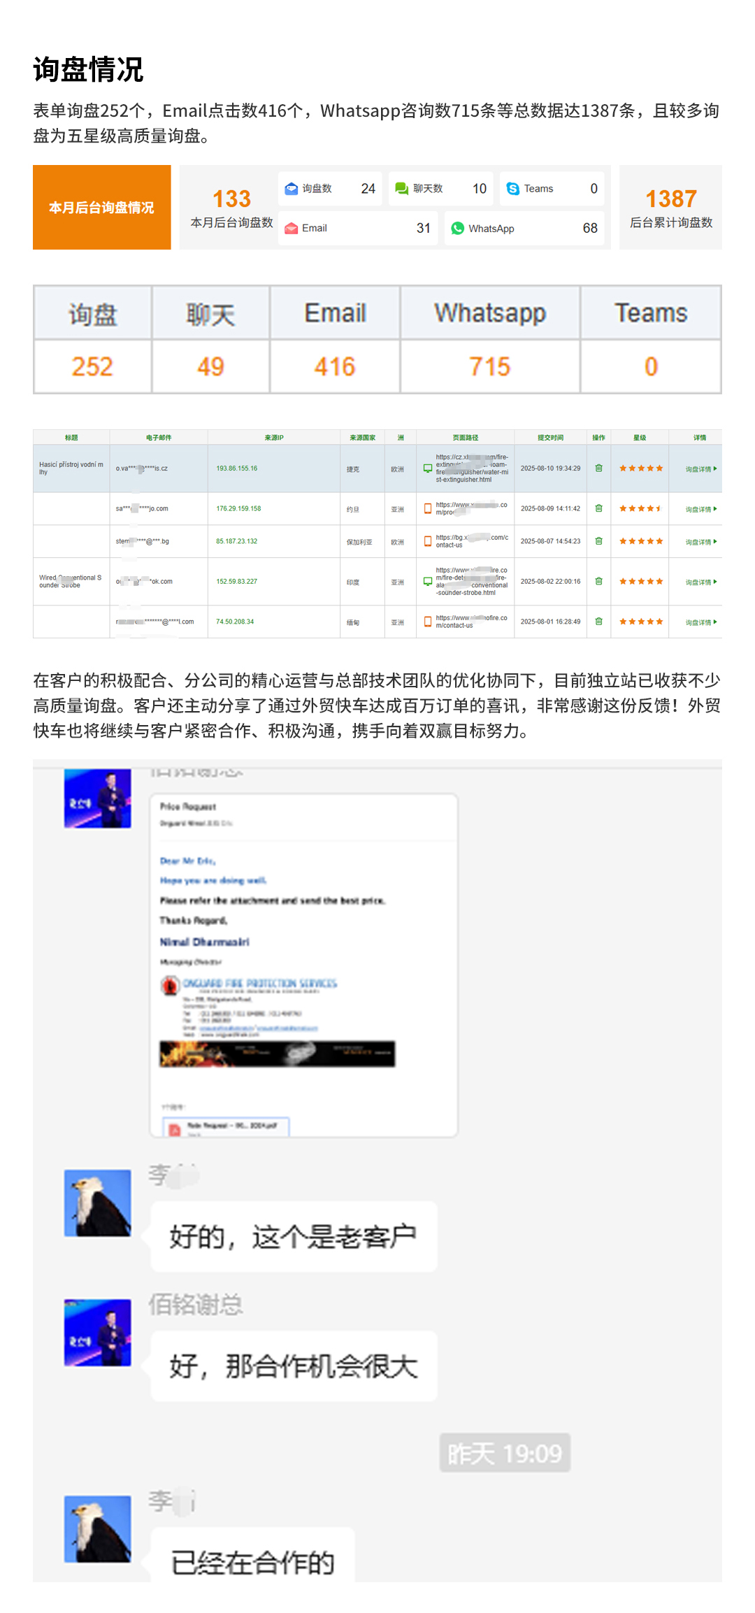Click the mobile device icon in the 74.50.208.34 row
The height and width of the screenshot is (1613, 755).
pos(428,622)
